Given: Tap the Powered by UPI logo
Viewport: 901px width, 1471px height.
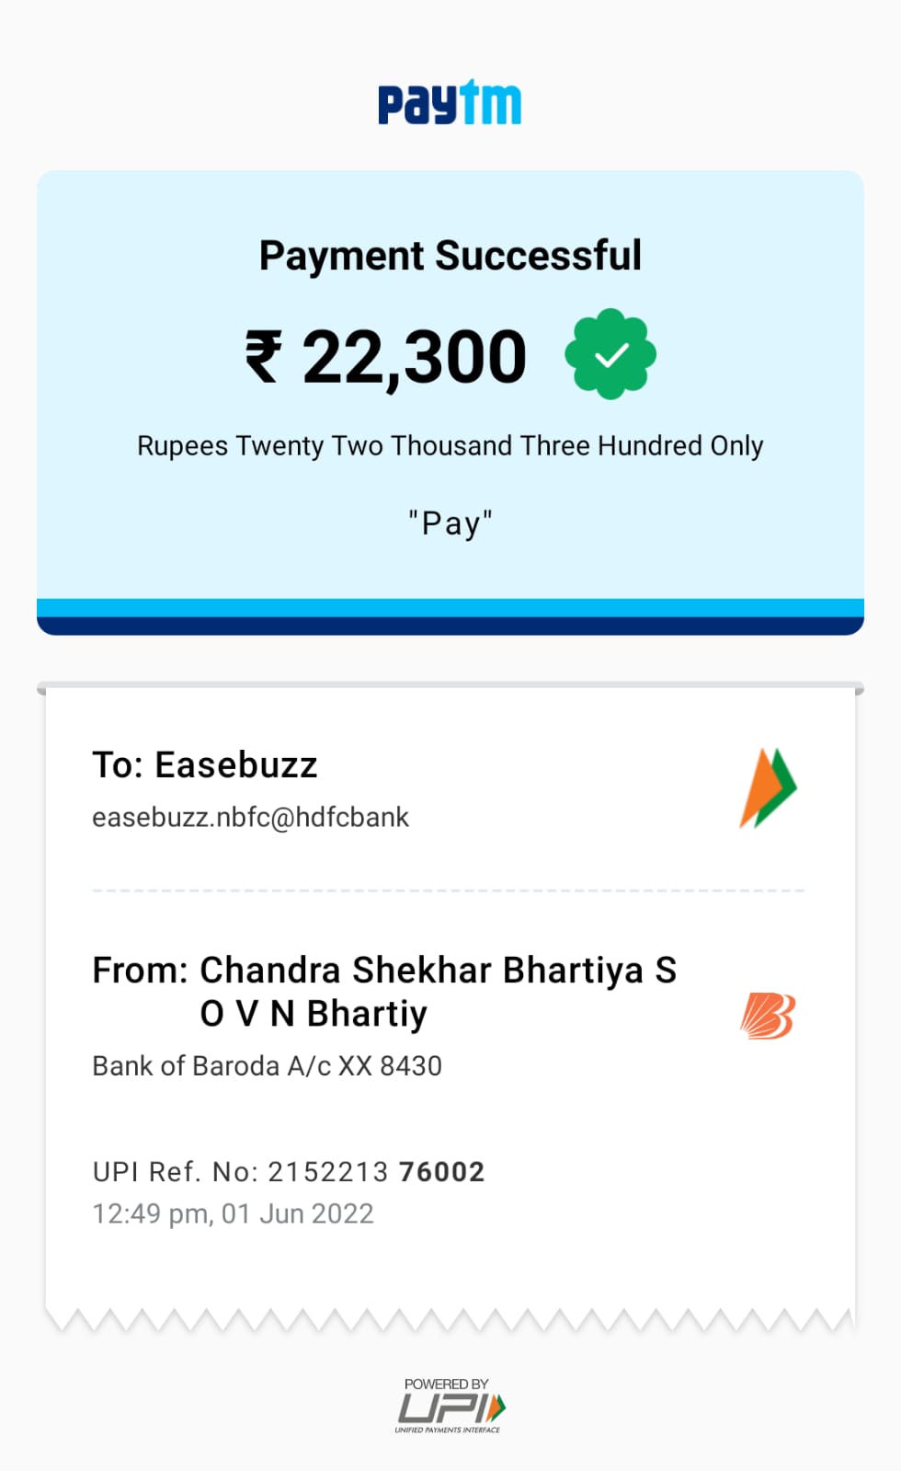Looking at the screenshot, I should tap(450, 1407).
